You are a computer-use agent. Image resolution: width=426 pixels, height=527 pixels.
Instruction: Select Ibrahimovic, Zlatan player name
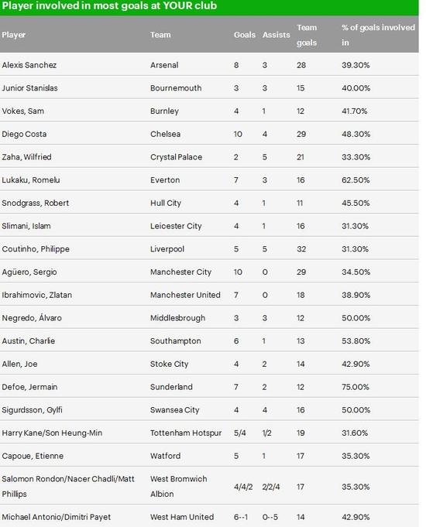(x=36, y=295)
